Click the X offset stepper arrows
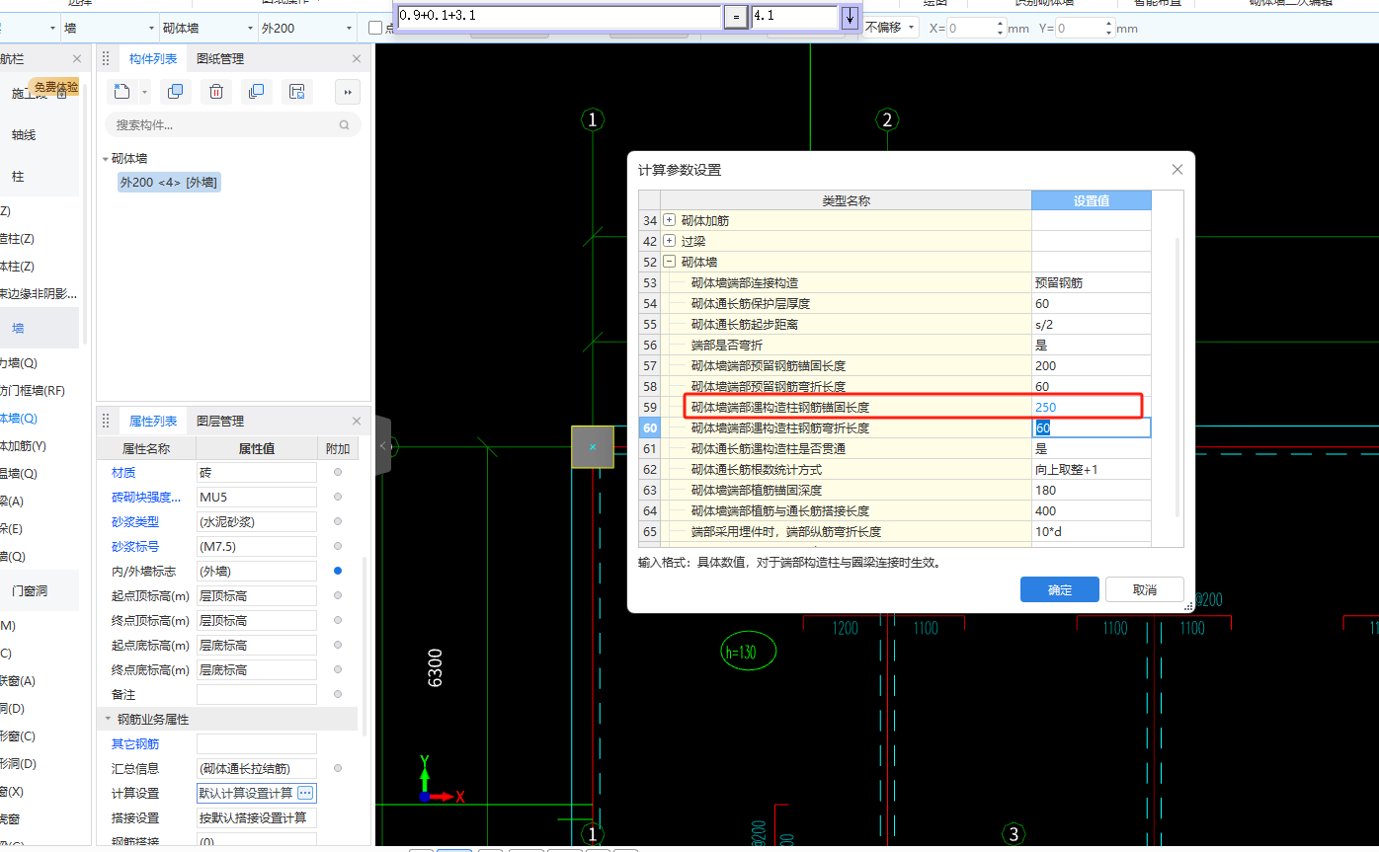1379x852 pixels. point(998,29)
